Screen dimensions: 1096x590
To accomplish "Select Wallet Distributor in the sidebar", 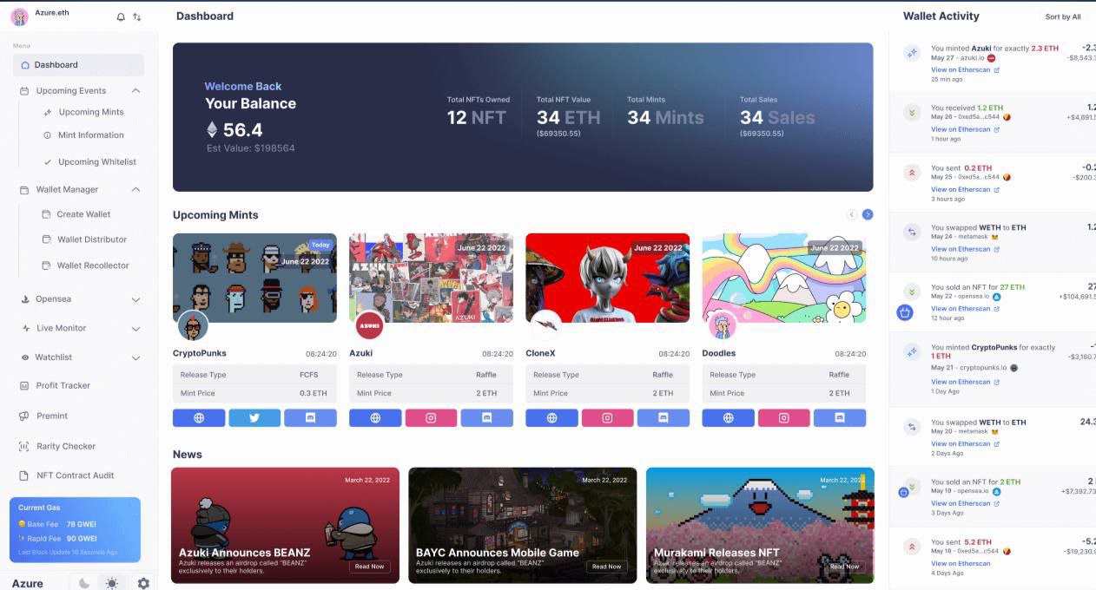I will pos(85,239).
